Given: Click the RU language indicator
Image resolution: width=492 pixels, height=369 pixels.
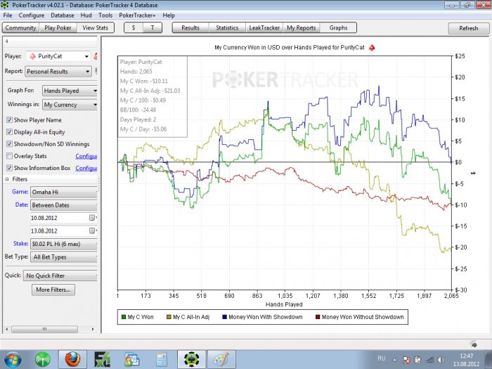Looking at the screenshot, I should pyautogui.click(x=381, y=358).
